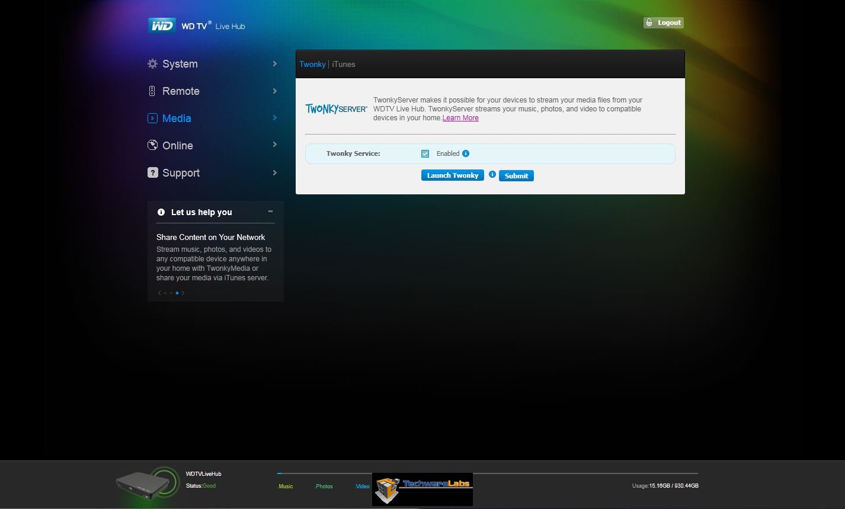Click the Remote control icon
Screen dimensions: 845x509
152,91
